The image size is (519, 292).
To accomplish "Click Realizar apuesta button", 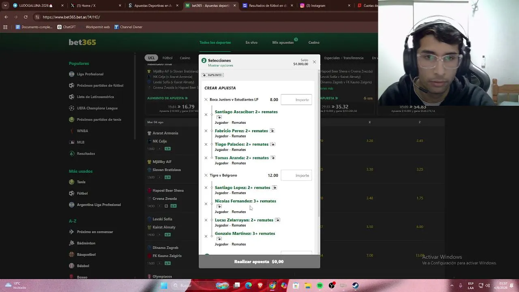I will click(259, 262).
